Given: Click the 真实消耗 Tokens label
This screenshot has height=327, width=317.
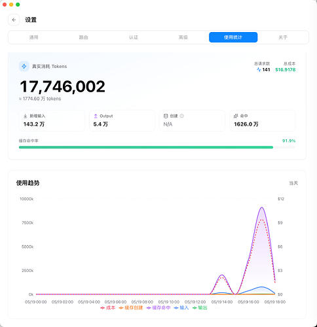Looking at the screenshot, I should [x=50, y=66].
